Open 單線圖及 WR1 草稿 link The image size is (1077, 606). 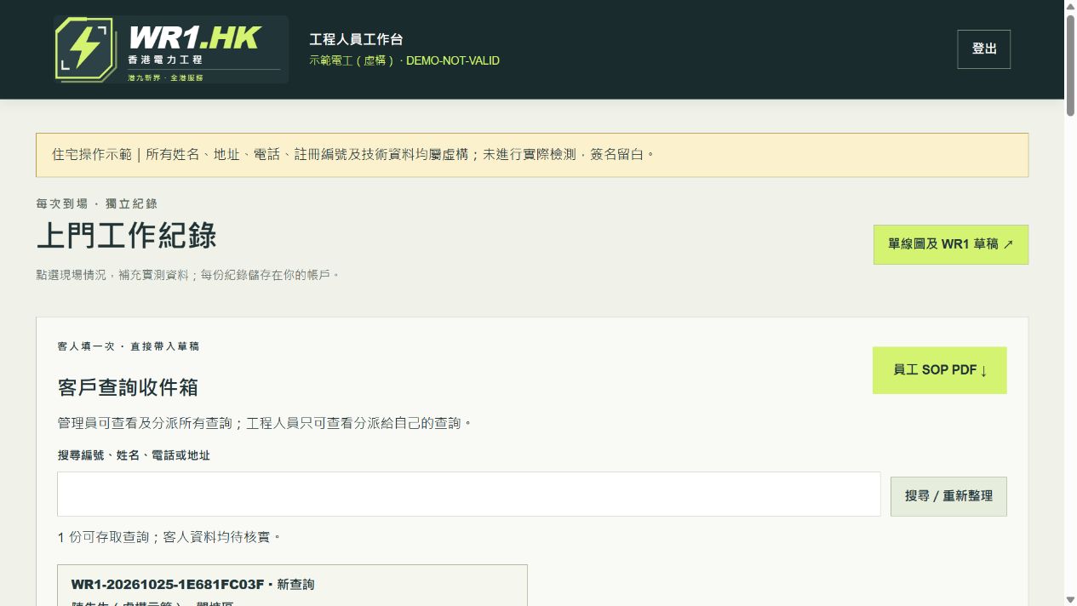click(950, 244)
